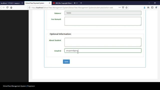Click the Email Id input field

[103, 50]
